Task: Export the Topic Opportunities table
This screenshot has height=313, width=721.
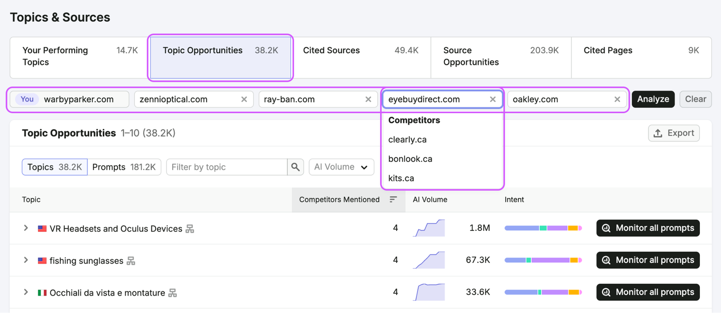Action: pyautogui.click(x=674, y=133)
